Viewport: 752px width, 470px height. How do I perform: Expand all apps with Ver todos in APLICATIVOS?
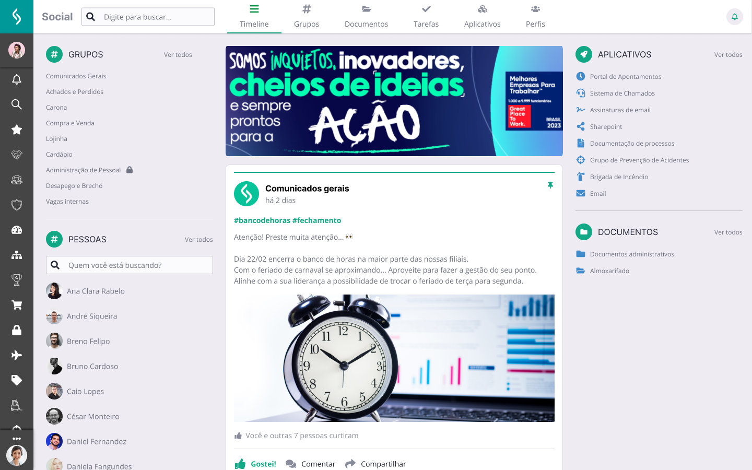728,54
